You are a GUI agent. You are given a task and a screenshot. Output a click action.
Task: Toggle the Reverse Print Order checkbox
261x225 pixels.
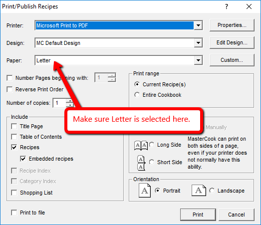9,89
